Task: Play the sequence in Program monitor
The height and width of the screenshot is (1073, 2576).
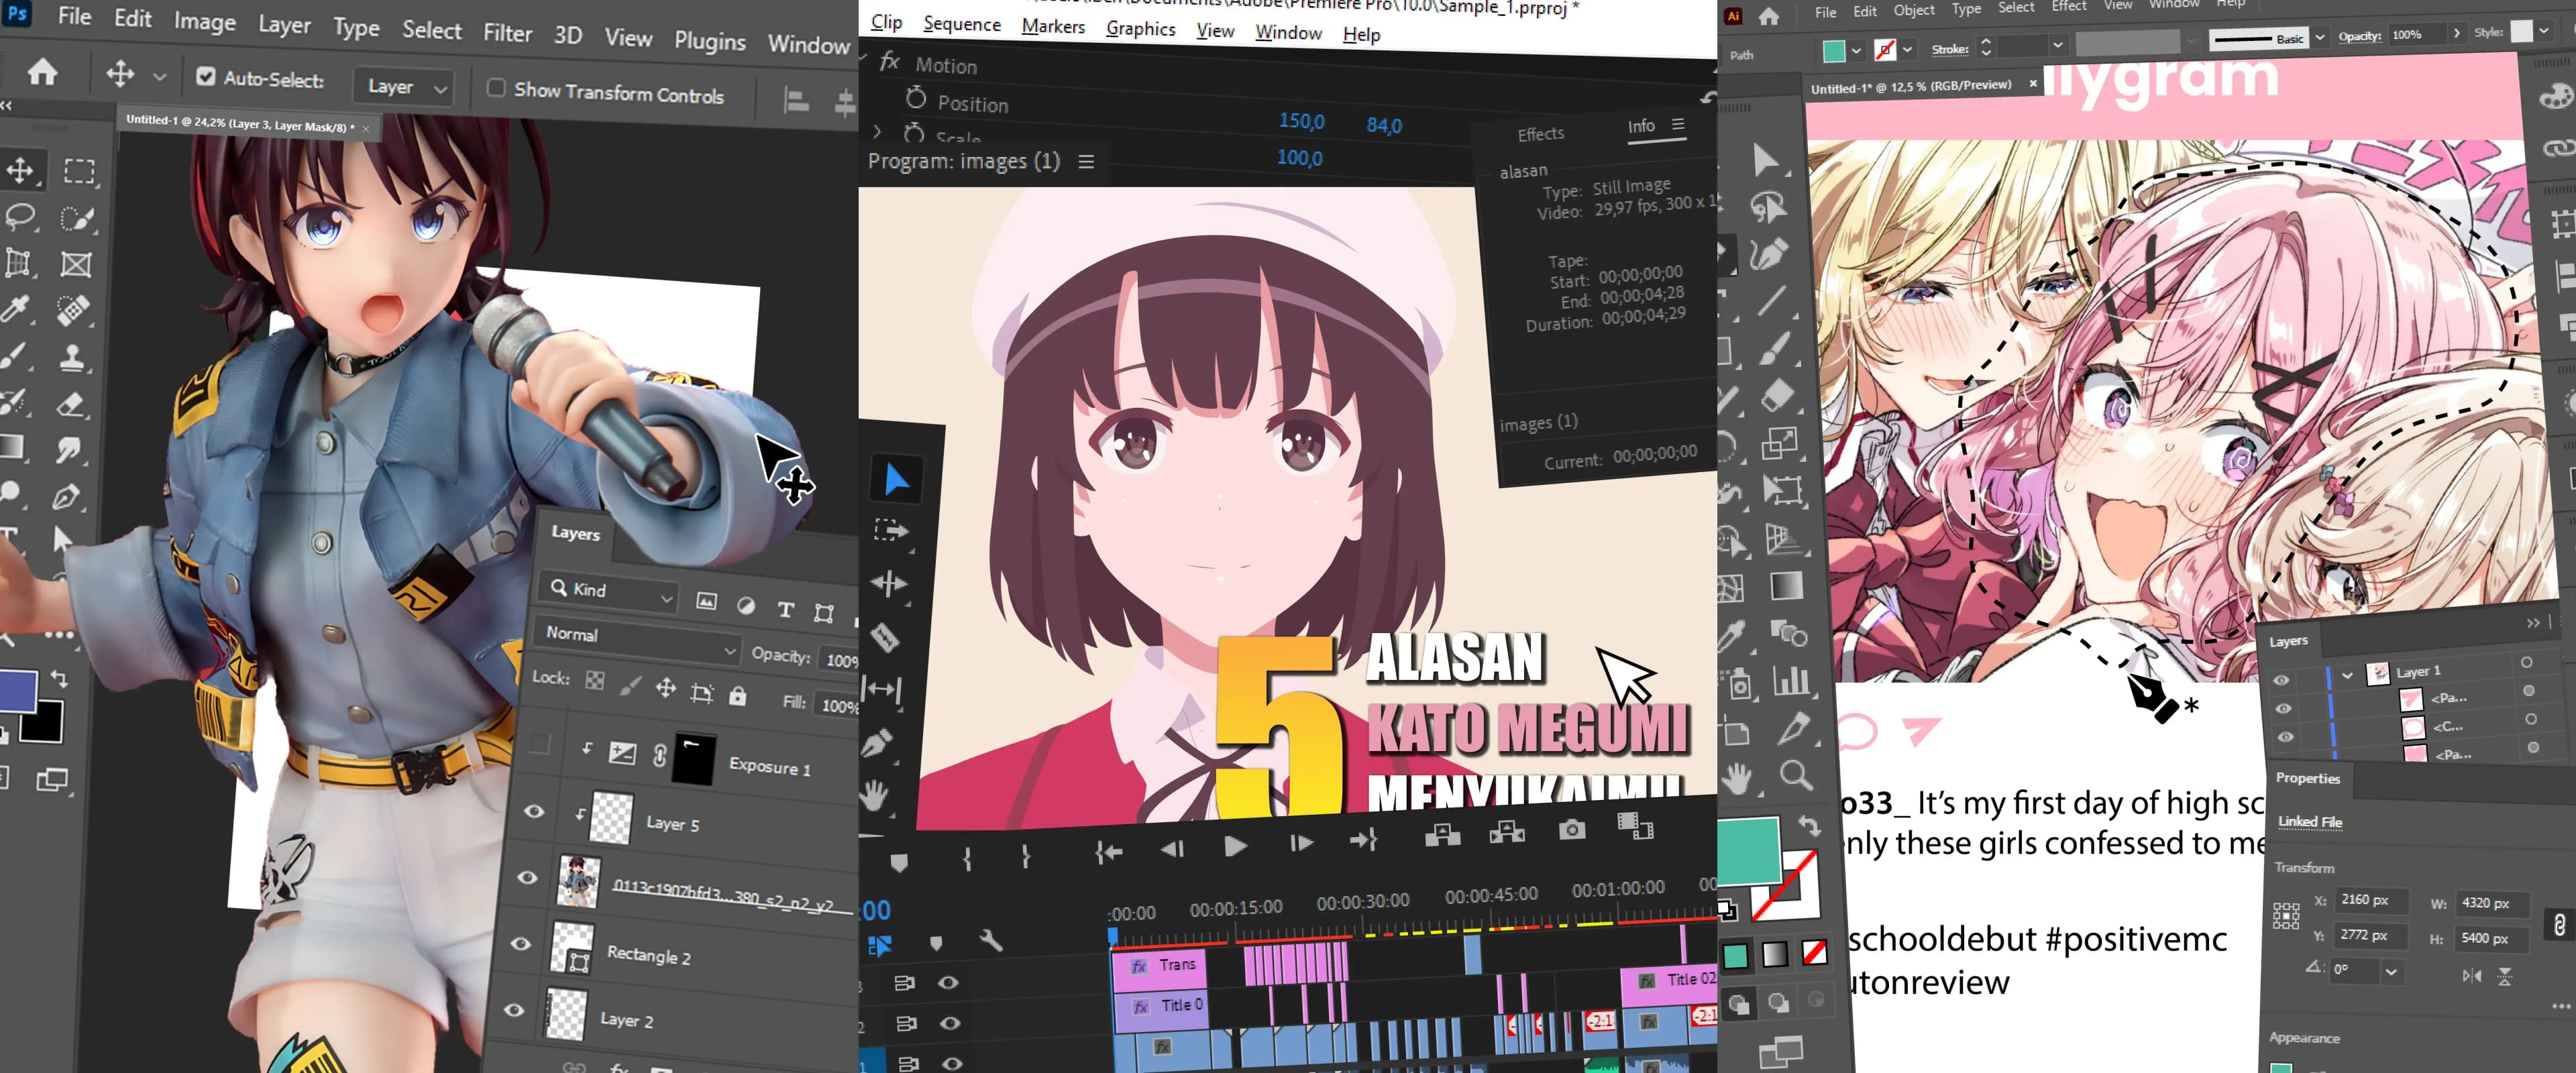Action: coord(1235,847)
